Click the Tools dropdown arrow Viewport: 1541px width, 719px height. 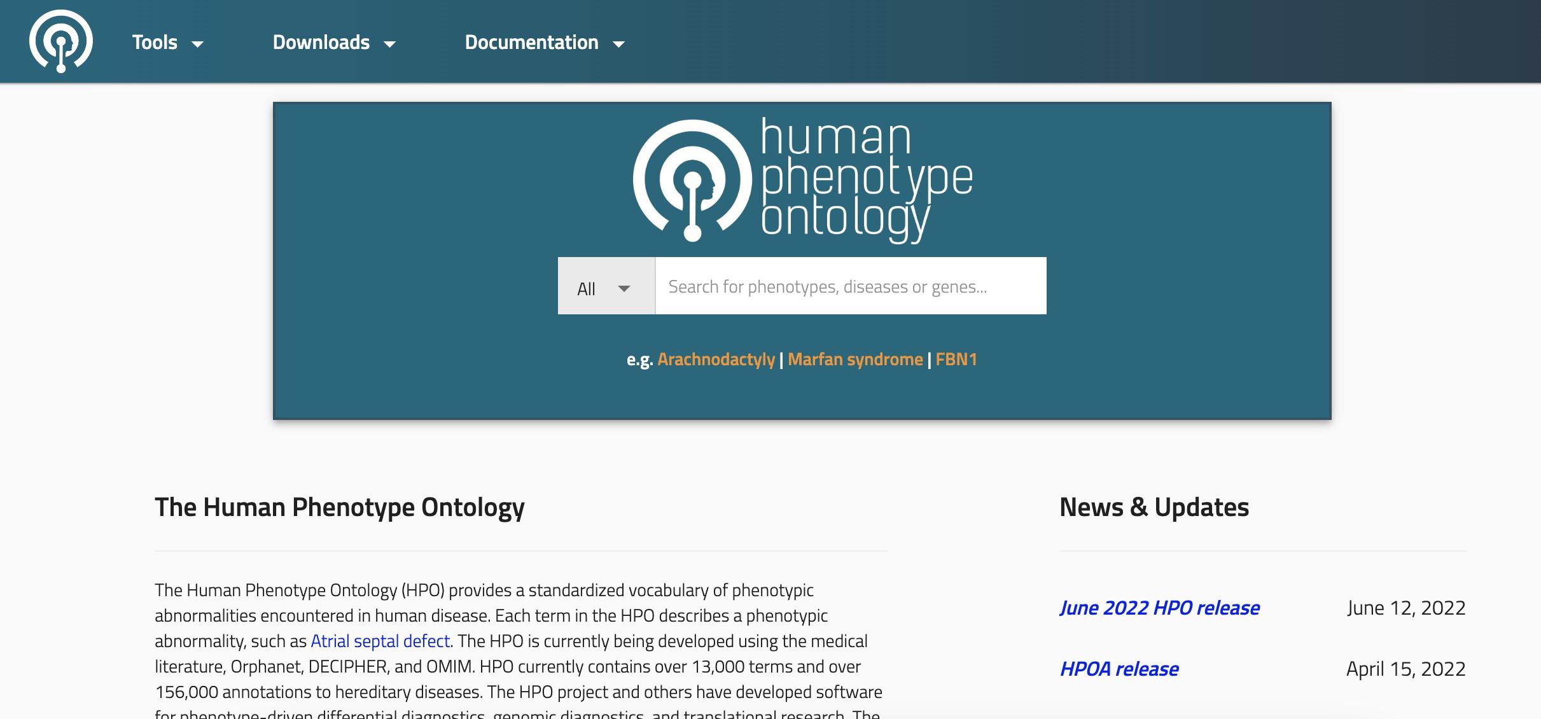198,44
